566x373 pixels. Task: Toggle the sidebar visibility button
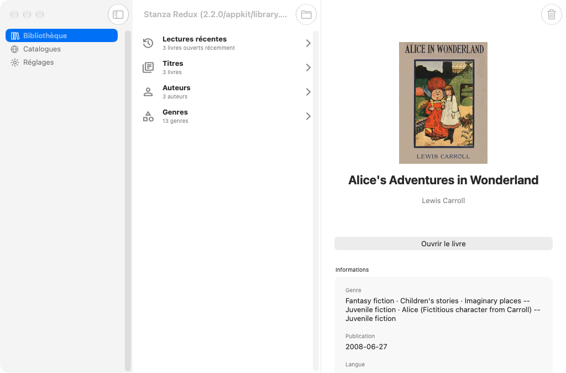[118, 14]
